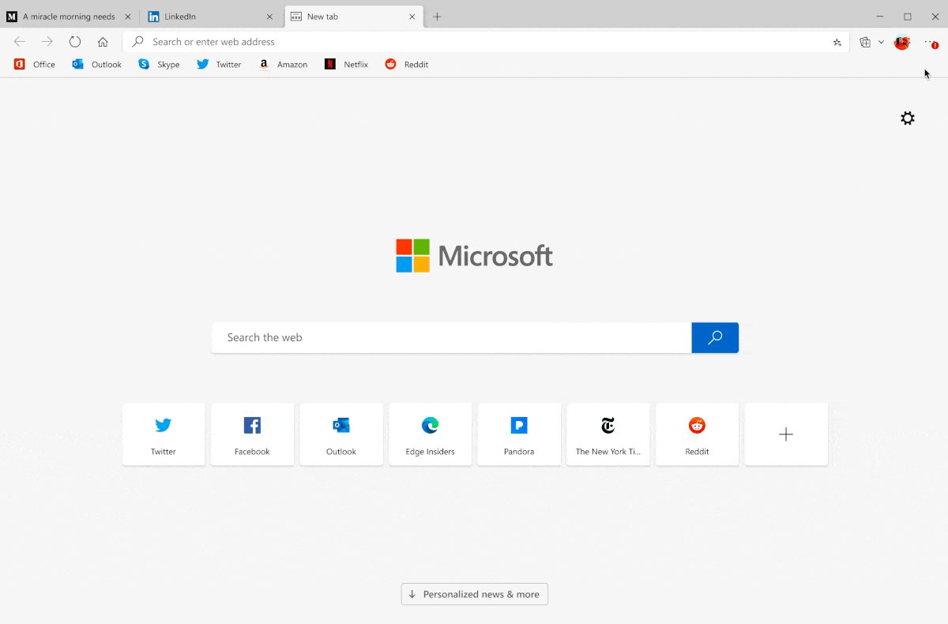
Task: Open the Pandora quick link tile
Action: (x=519, y=434)
